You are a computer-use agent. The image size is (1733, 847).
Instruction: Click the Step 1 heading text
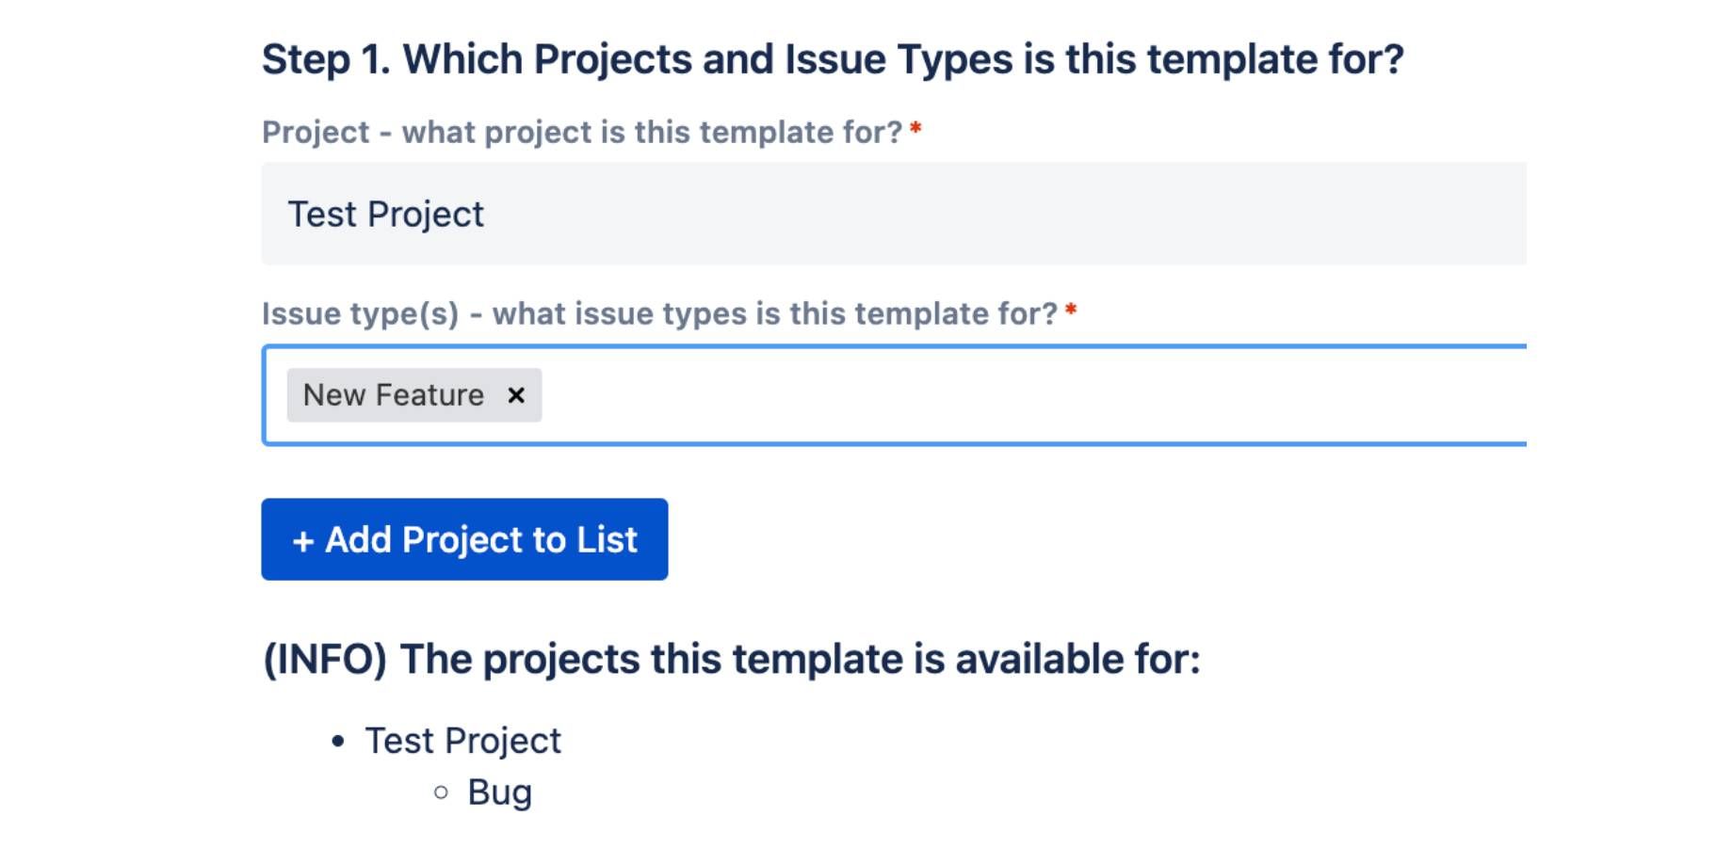click(833, 59)
